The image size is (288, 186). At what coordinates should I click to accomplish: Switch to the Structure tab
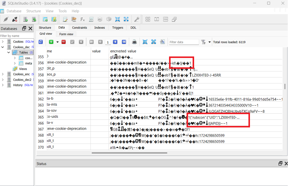tap(45, 27)
